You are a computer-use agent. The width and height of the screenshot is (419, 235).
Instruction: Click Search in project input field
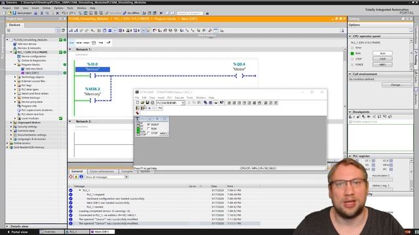(190, 13)
